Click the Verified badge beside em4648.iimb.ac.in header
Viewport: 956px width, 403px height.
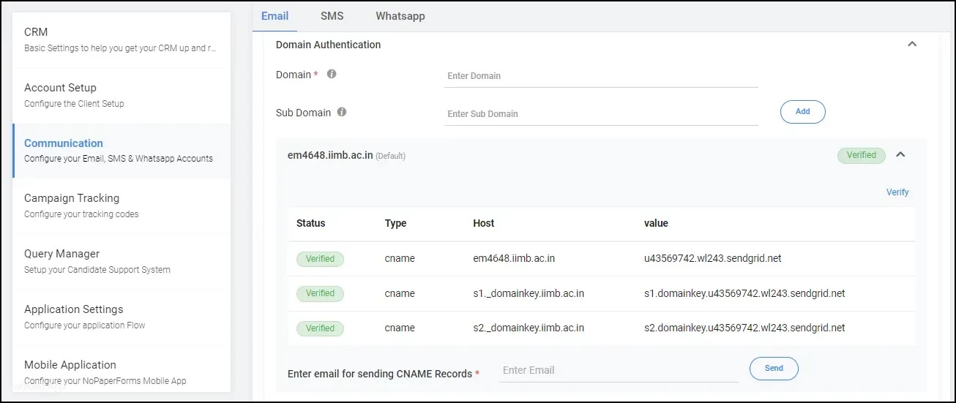[x=861, y=155]
